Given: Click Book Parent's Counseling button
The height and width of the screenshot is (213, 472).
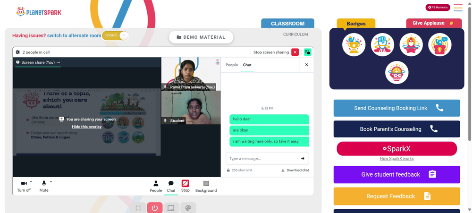Looking at the screenshot, I should (397, 129).
